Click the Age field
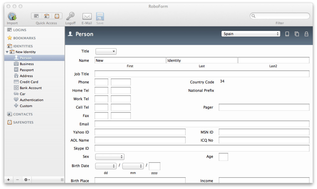317x189 pixels. (223, 157)
